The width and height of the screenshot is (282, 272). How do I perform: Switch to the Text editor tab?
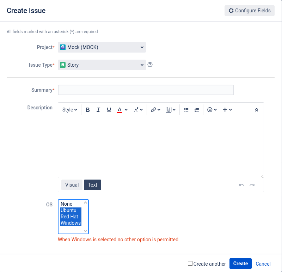[92, 185]
